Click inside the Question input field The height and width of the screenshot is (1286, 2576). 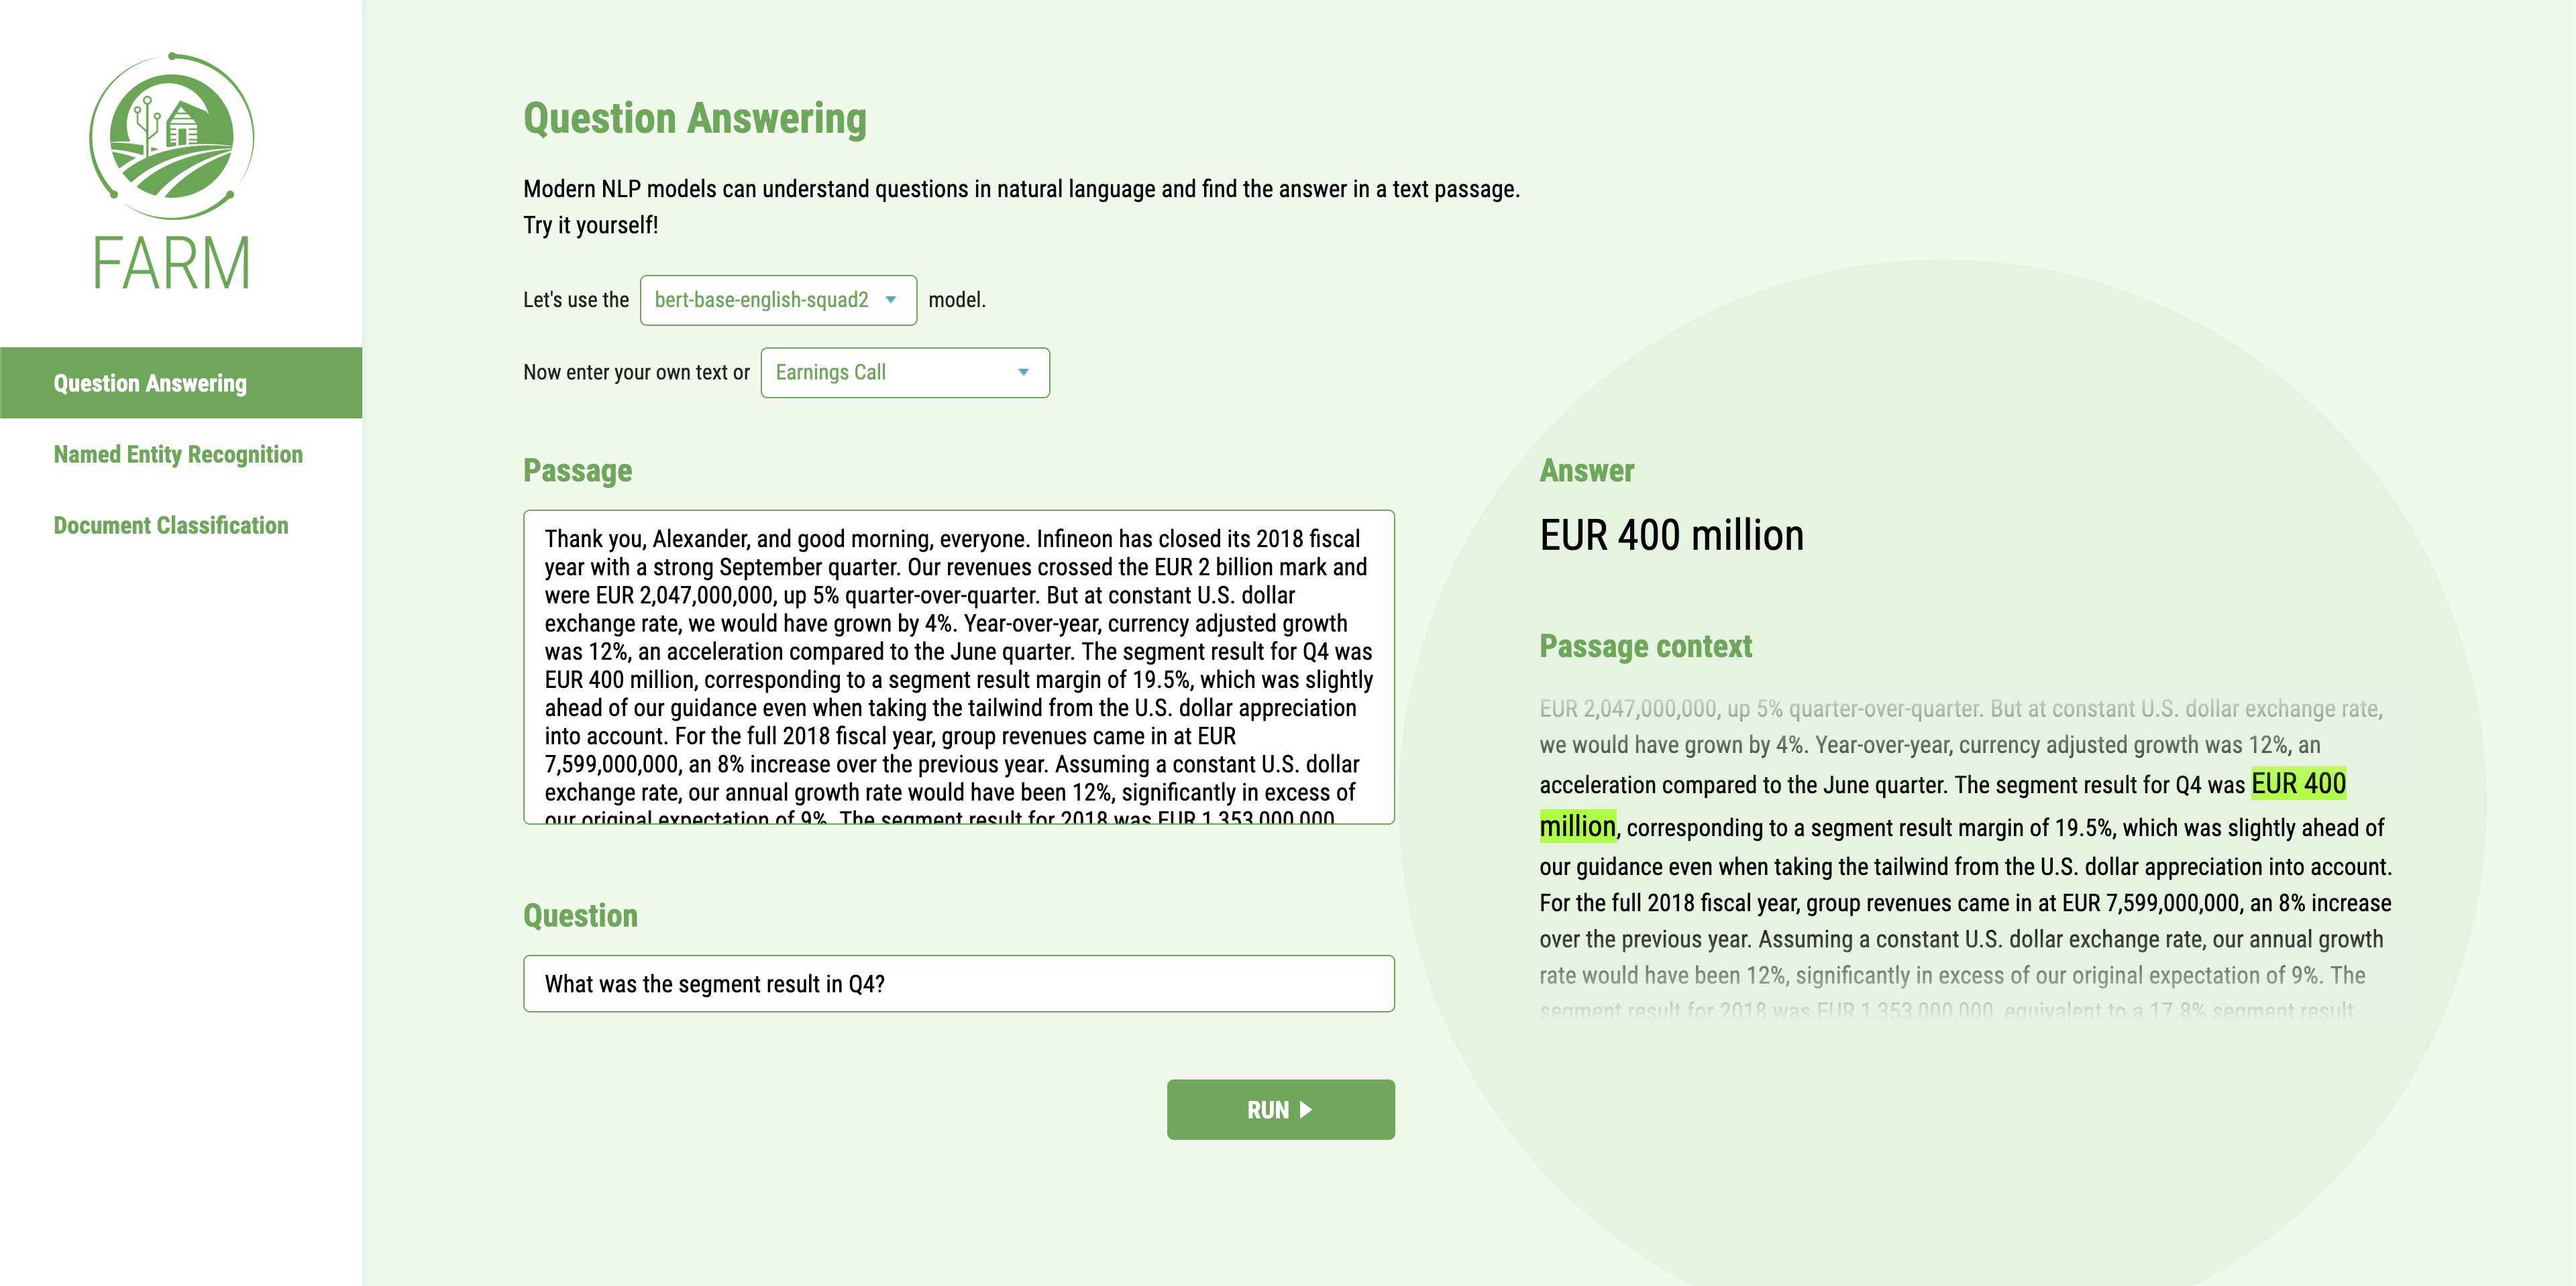[x=958, y=982]
